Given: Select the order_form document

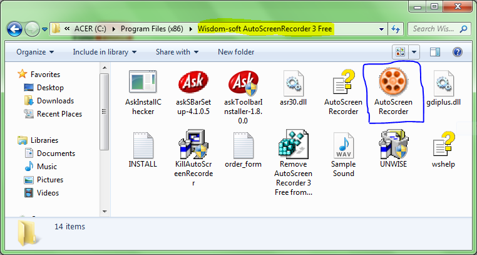Looking at the screenshot, I should (x=243, y=145).
